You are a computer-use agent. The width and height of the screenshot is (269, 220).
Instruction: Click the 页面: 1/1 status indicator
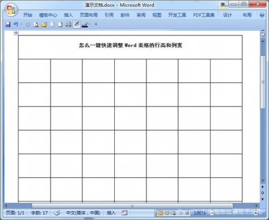tap(15, 213)
